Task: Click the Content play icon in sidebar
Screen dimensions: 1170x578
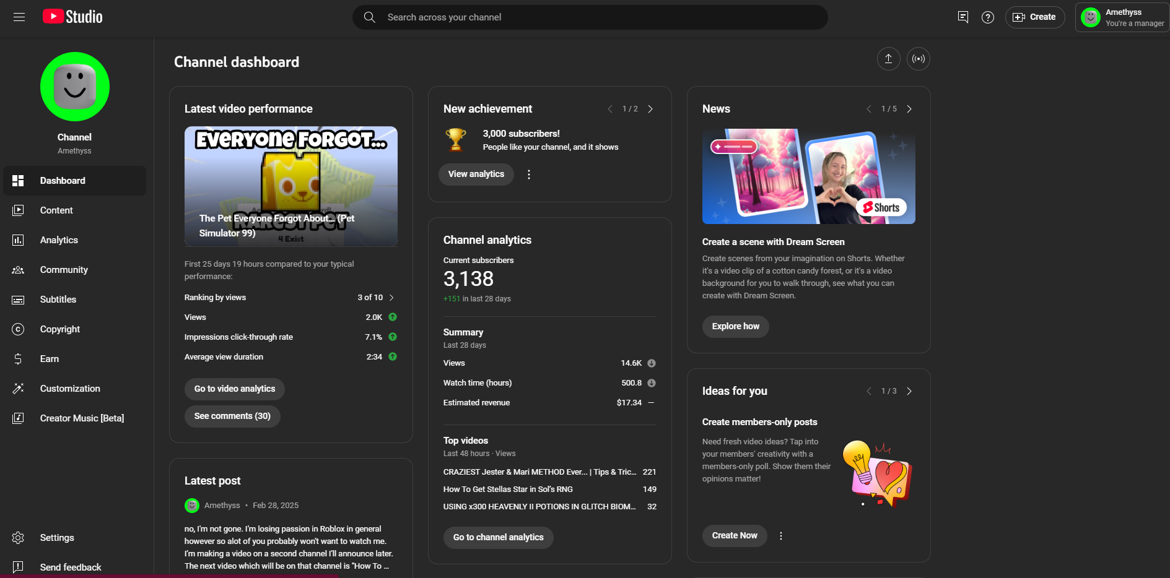Action: pos(18,210)
